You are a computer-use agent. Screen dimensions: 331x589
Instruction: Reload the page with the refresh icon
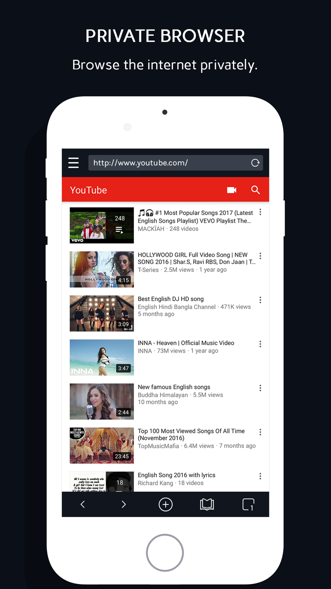coord(255,163)
